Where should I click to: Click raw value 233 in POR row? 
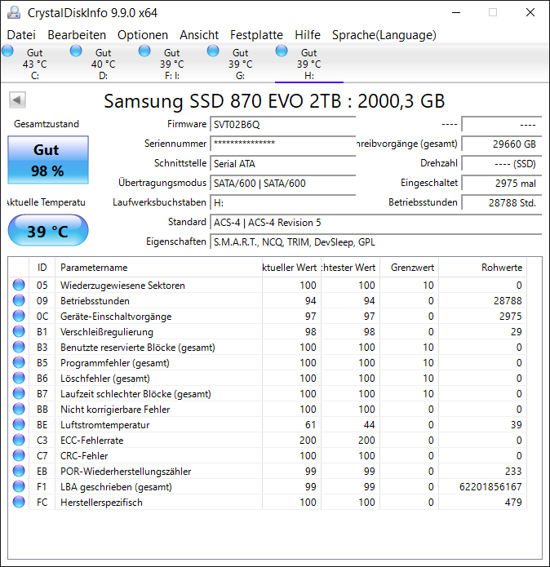pos(513,472)
